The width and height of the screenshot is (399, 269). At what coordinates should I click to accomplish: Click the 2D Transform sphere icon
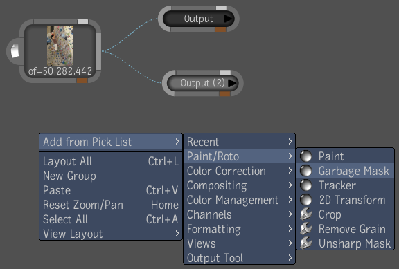point(306,200)
